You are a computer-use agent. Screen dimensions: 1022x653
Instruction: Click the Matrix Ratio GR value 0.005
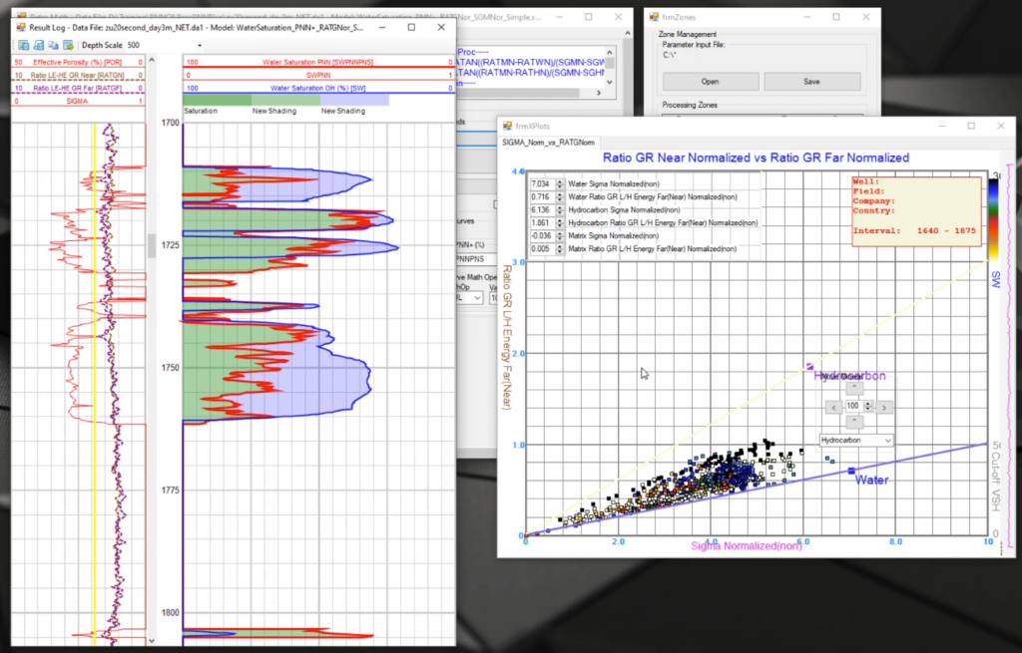point(542,248)
